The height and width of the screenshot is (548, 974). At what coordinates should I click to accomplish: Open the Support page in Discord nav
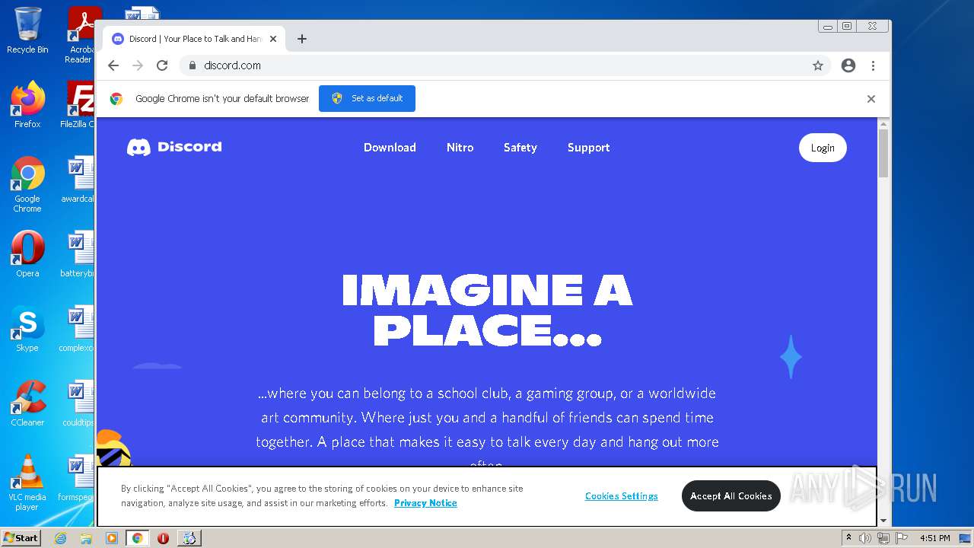(588, 148)
